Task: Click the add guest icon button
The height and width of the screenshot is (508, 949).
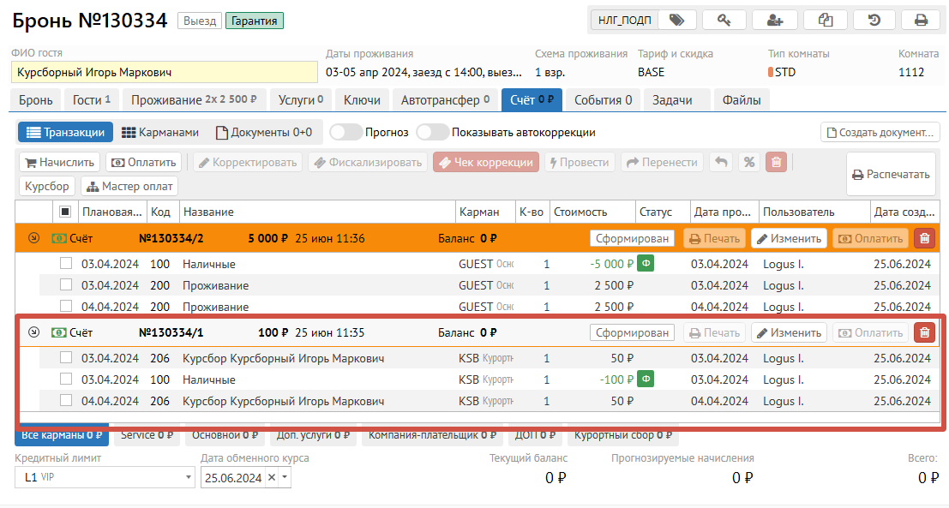Action: click(775, 20)
